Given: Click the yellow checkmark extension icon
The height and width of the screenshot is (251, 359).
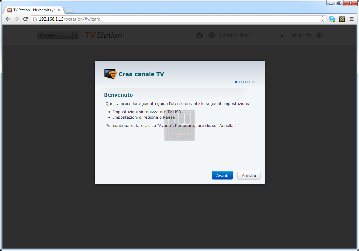Looking at the screenshot, I should click(342, 19).
